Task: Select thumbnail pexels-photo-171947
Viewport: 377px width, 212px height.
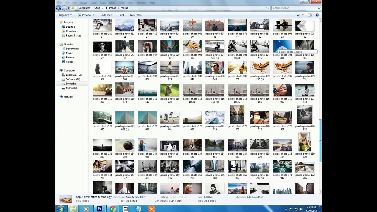Action: pos(282,166)
